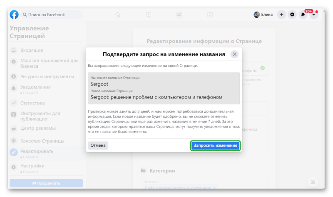Open Елена's profile avatar
333x197 pixels.
click(x=256, y=15)
